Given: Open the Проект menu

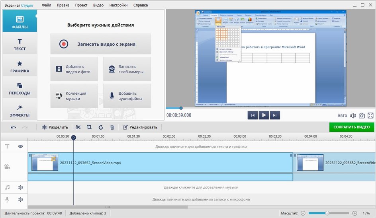Looking at the screenshot, I should [81, 5].
